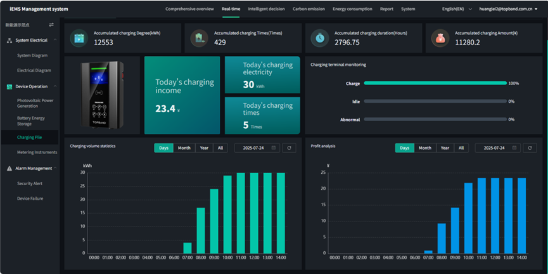Image resolution: width=548 pixels, height=274 pixels.
Task: Open Device Failure page
Action: click(x=30, y=199)
